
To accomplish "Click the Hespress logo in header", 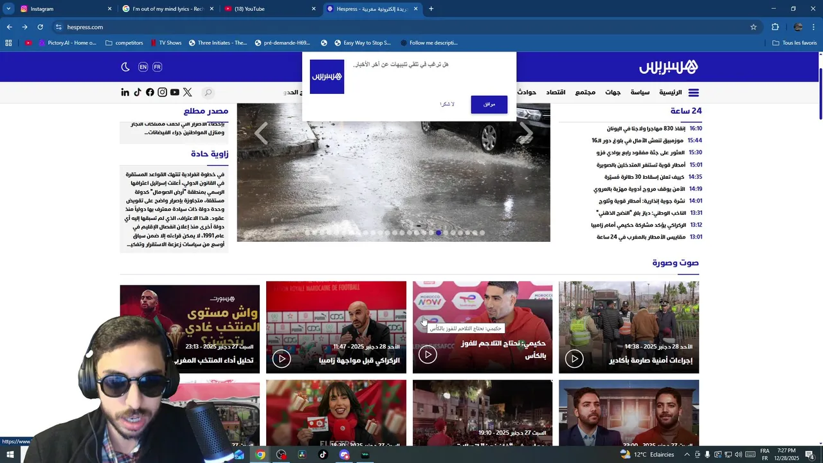I will (x=668, y=67).
